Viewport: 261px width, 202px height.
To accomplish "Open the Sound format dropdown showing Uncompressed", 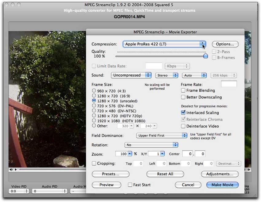I will coord(131,75).
